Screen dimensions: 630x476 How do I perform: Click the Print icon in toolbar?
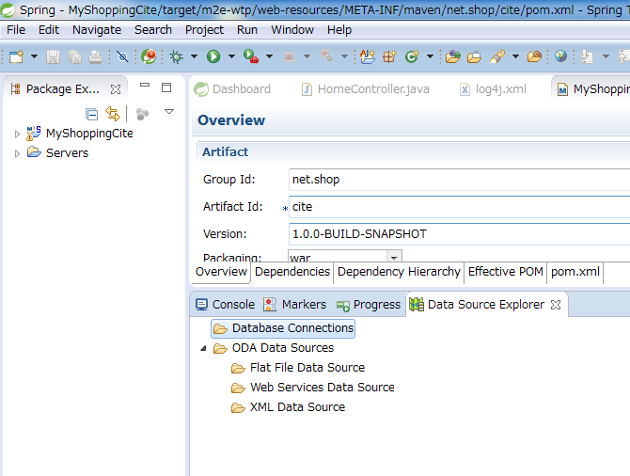pyautogui.click(x=95, y=56)
